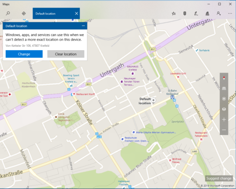
Task: Open Saved places favorites
Action: [x=174, y=13]
